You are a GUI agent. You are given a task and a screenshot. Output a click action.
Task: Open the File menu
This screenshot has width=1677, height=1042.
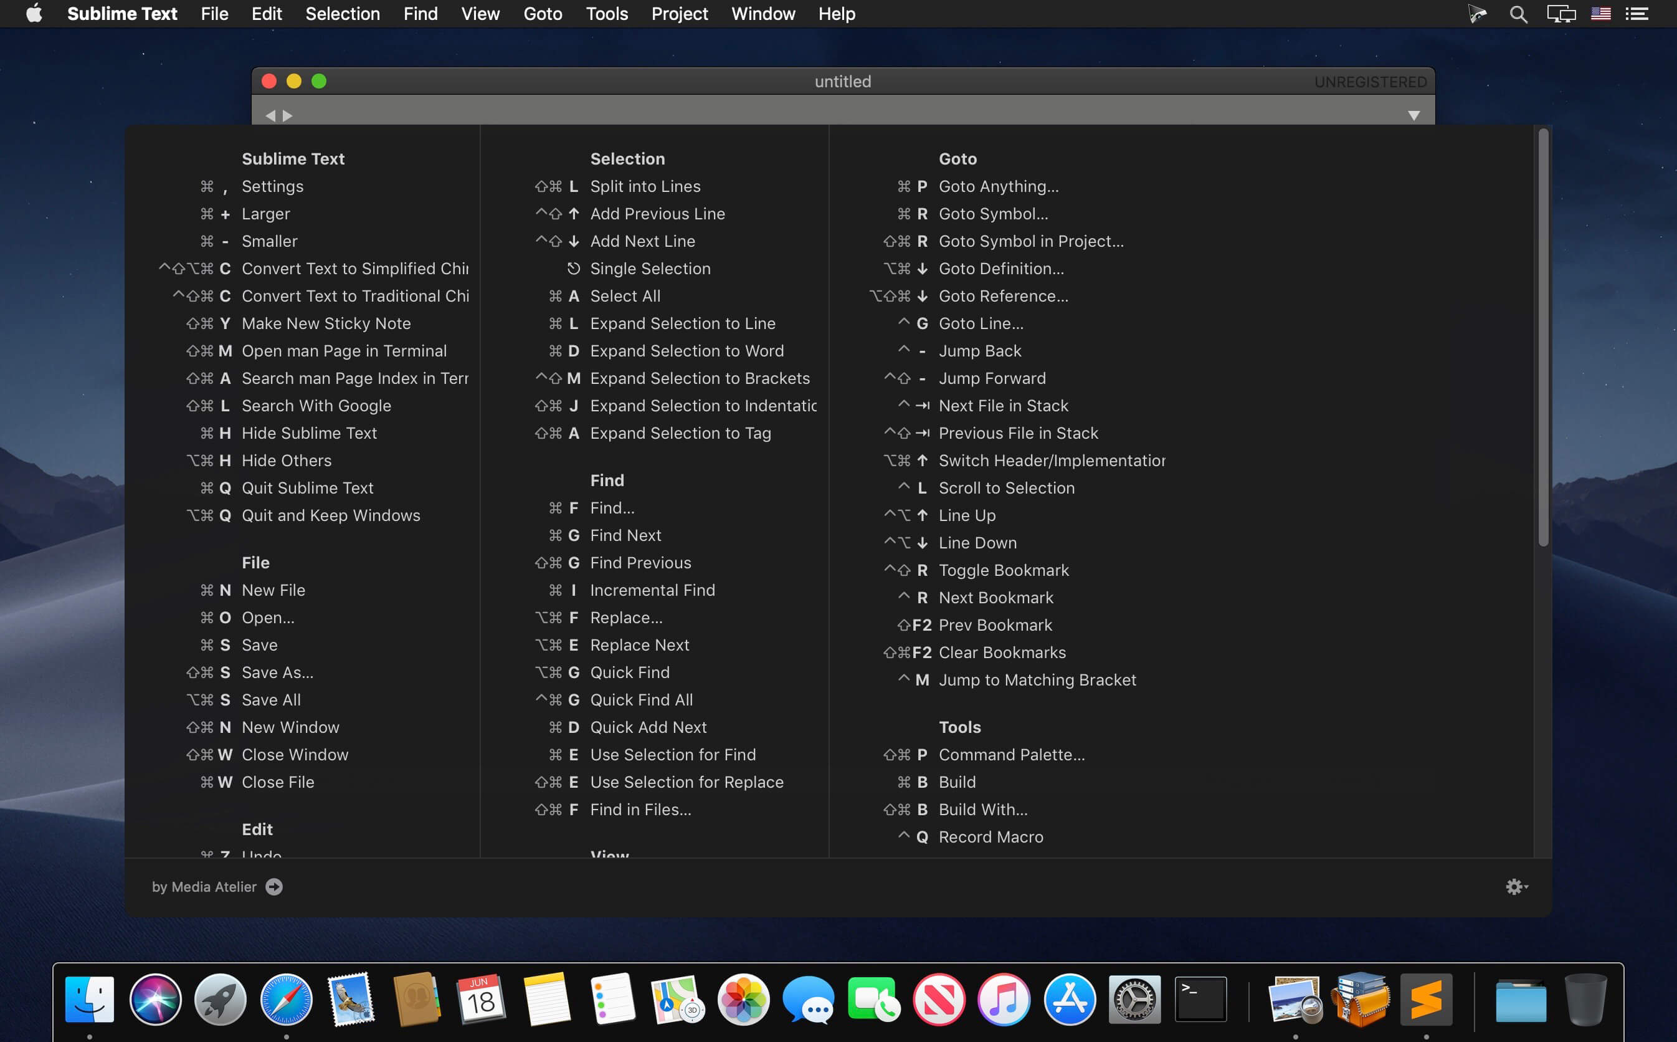214,14
